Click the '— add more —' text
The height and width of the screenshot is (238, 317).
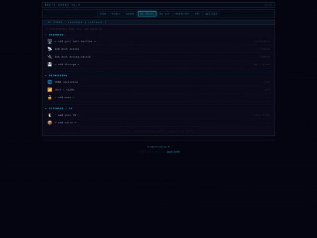[x=65, y=98]
